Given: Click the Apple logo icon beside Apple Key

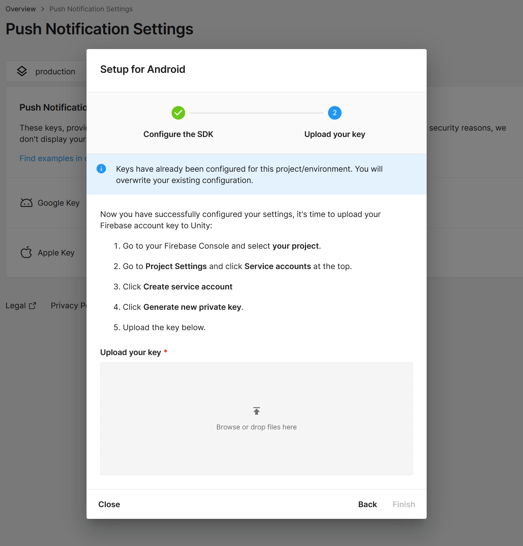Looking at the screenshot, I should (26, 252).
